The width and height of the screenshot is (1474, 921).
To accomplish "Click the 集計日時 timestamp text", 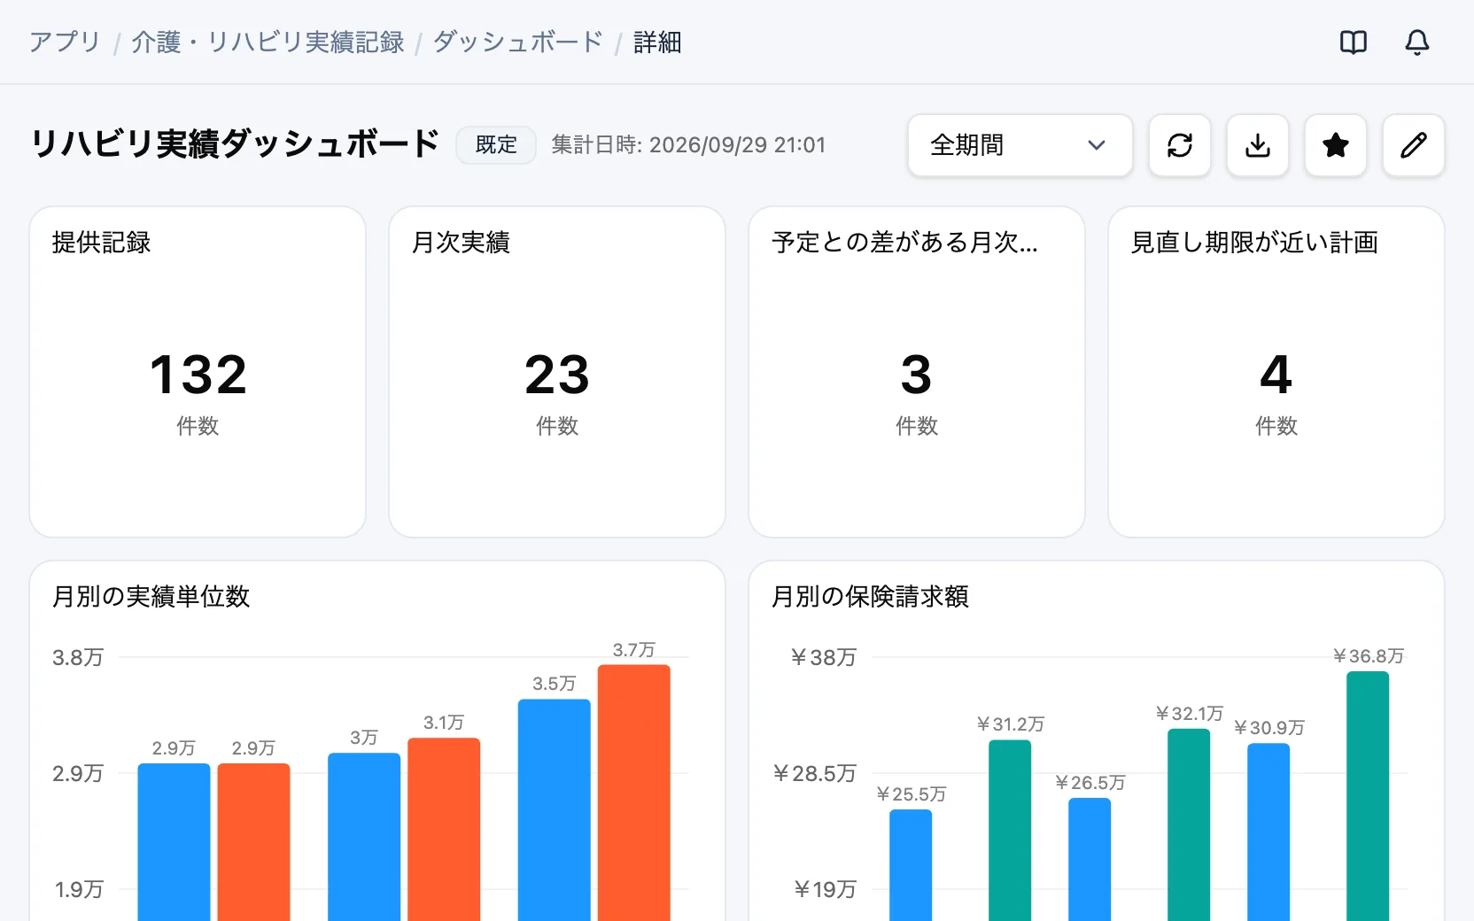I will coord(688,145).
